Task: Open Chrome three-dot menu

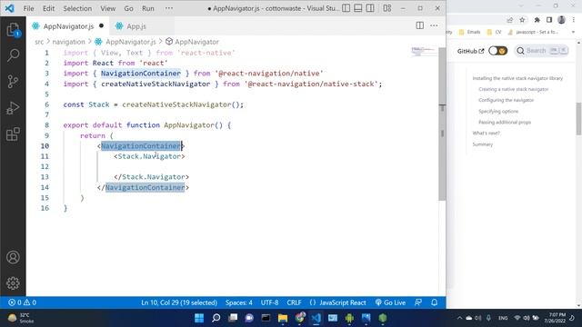Action: pos(574,20)
